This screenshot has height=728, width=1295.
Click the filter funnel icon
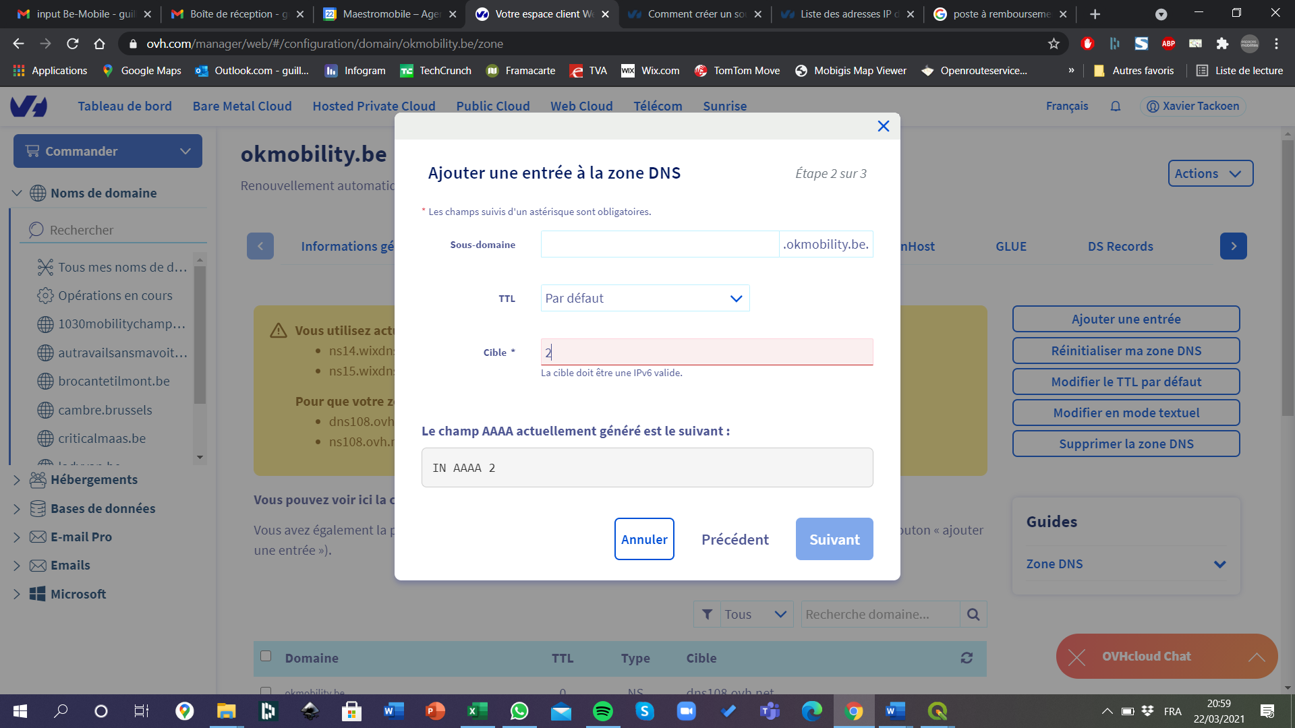click(707, 614)
